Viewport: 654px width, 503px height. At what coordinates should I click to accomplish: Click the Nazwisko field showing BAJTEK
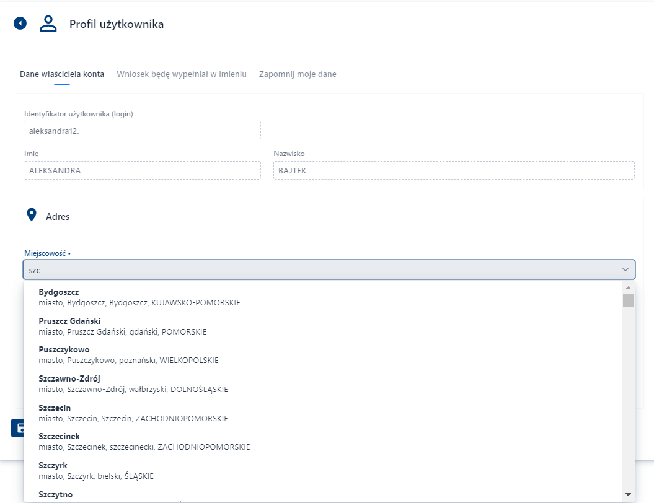(453, 170)
